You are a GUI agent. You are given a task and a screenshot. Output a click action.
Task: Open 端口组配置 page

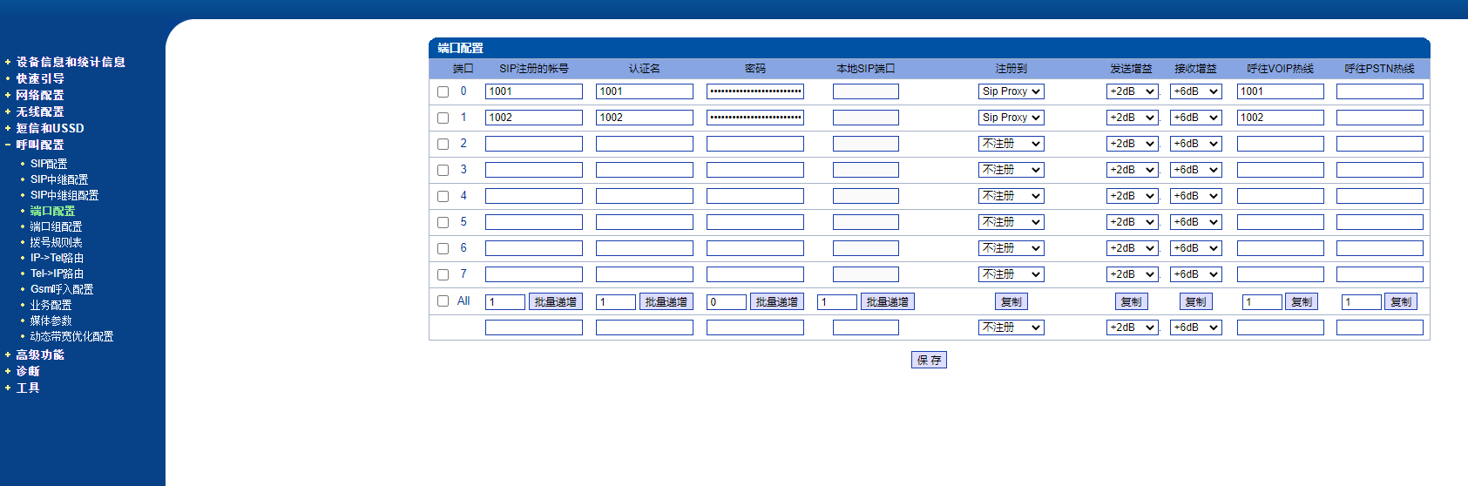[56, 226]
